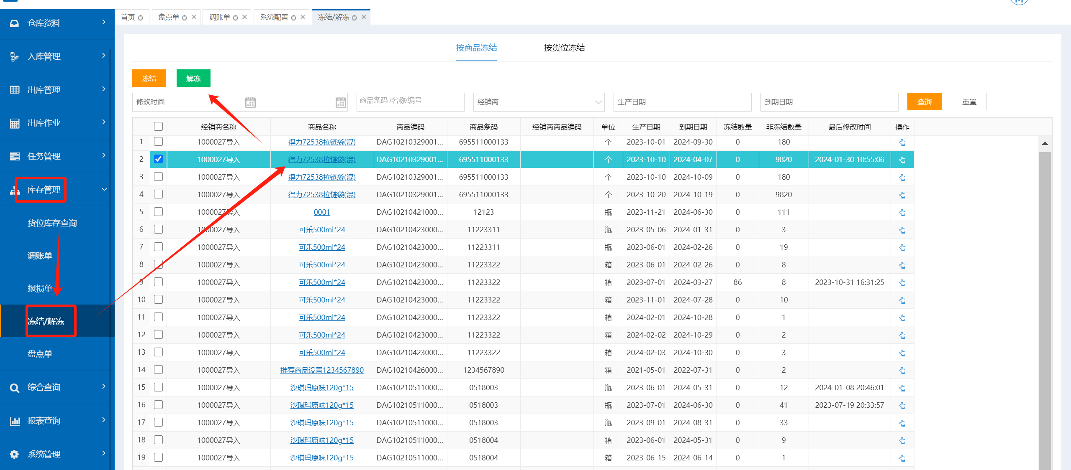
Task: Click refresh icon on 盘点单 tab
Action: 184,18
